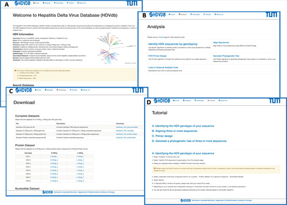Download the S-HDAg_1 protein dataset
The width and height of the screenshot is (287, 205).
pos(54,156)
